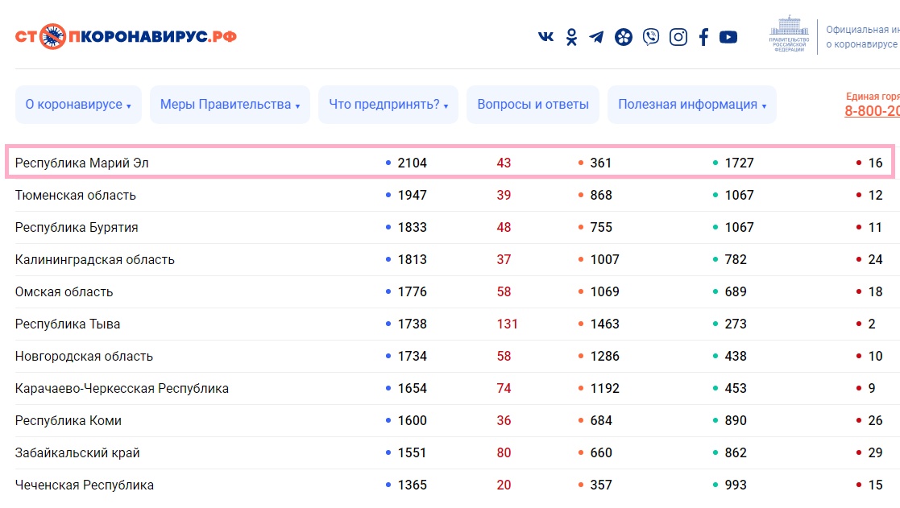Go home via стопкоронавирус.рф logo
Viewport: 900px width, 508px height.
point(126,36)
